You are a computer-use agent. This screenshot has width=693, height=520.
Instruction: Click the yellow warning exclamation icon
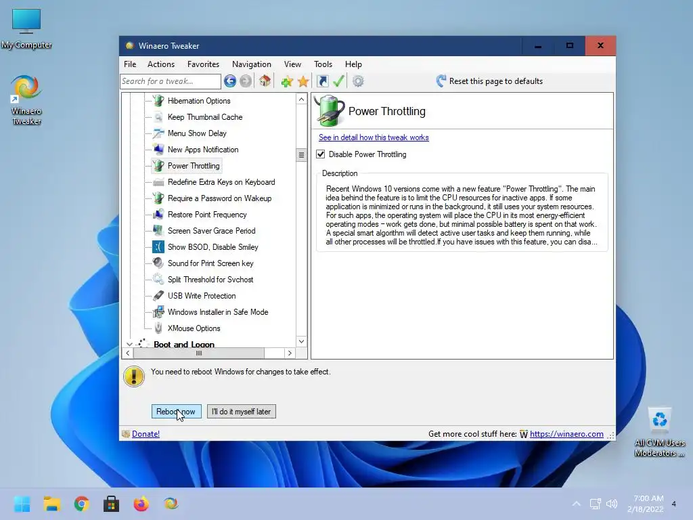(133, 376)
